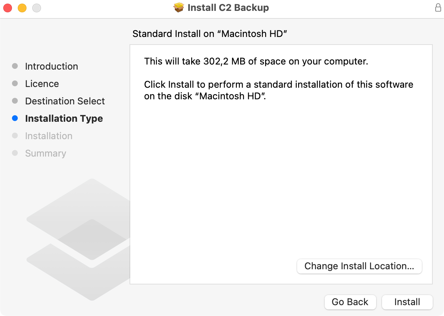Open Change Install Location options
Viewport: 444px width, 316px height.
point(359,266)
